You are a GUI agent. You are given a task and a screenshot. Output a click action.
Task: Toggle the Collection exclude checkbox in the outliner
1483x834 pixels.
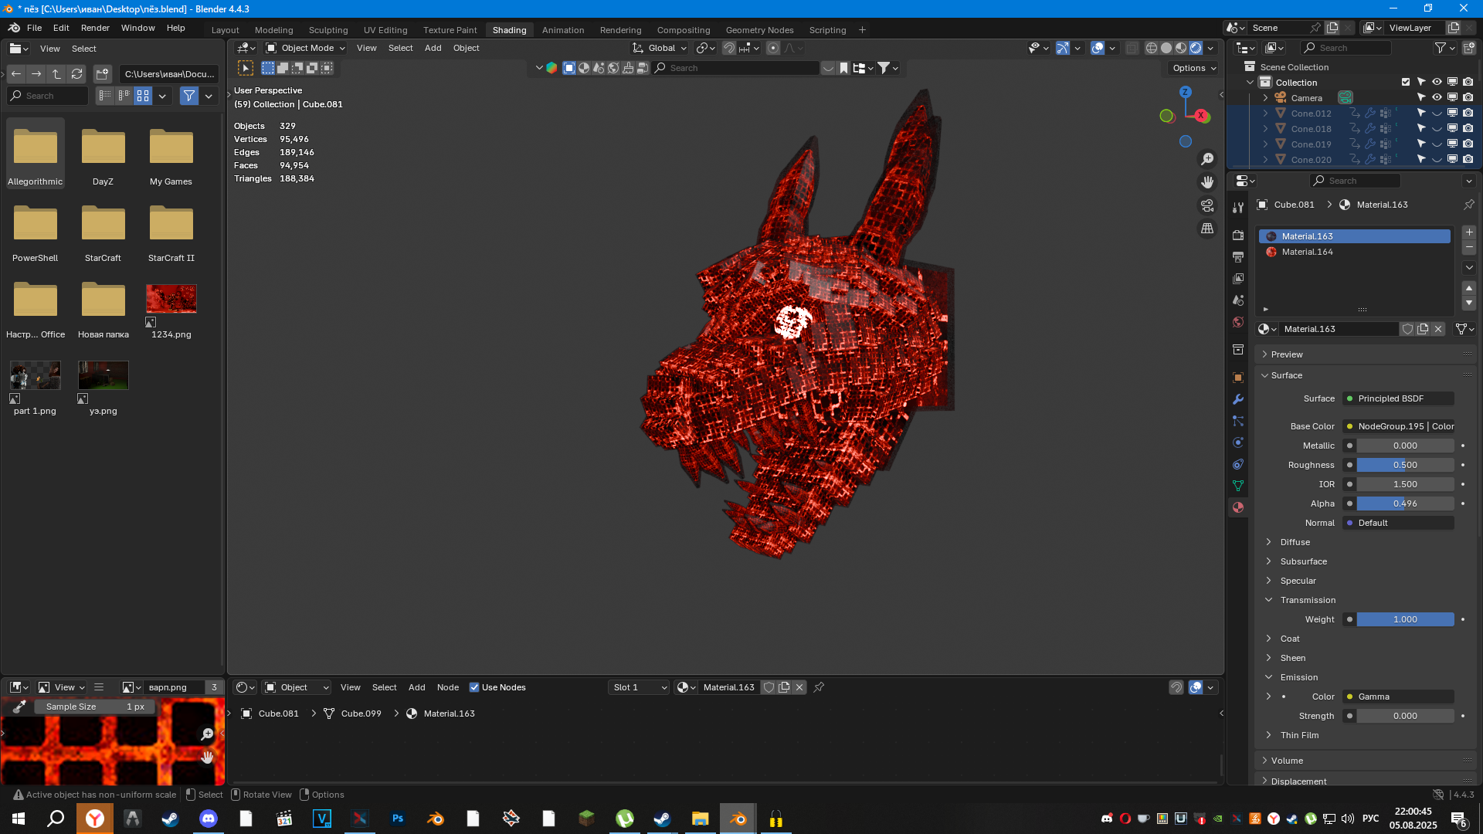pyautogui.click(x=1406, y=83)
